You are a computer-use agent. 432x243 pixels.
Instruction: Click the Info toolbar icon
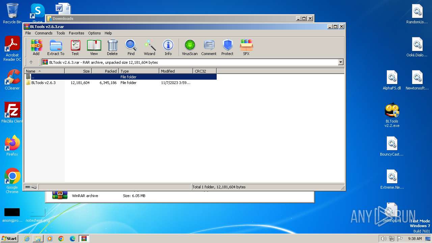click(168, 47)
